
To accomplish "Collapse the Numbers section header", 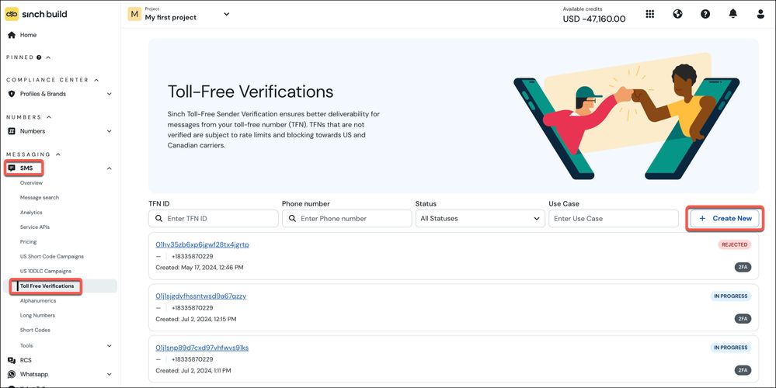I will click(x=48, y=117).
